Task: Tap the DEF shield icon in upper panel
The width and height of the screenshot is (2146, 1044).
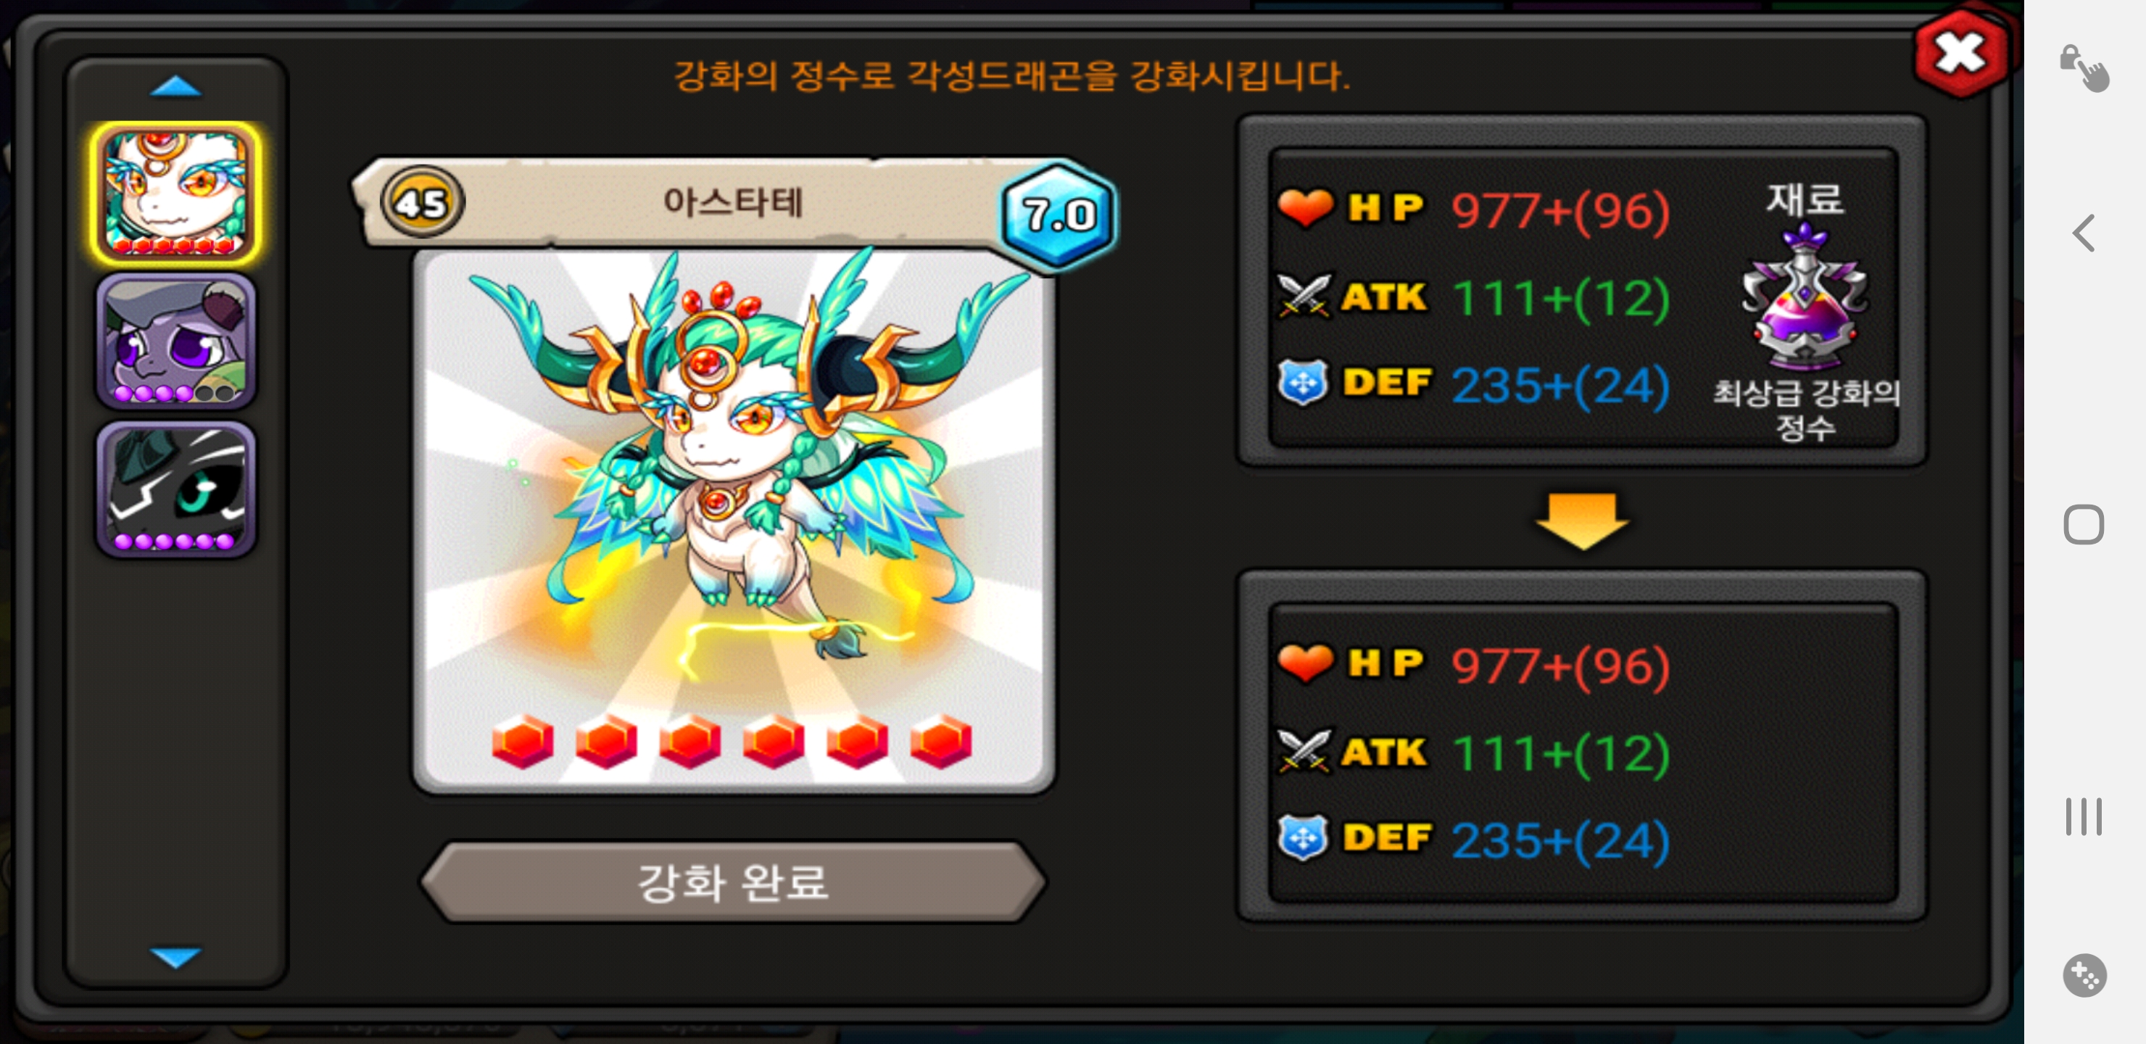Action: pyautogui.click(x=1304, y=383)
